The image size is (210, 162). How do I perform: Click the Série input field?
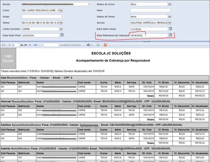pyautogui.click(x=150, y=10)
